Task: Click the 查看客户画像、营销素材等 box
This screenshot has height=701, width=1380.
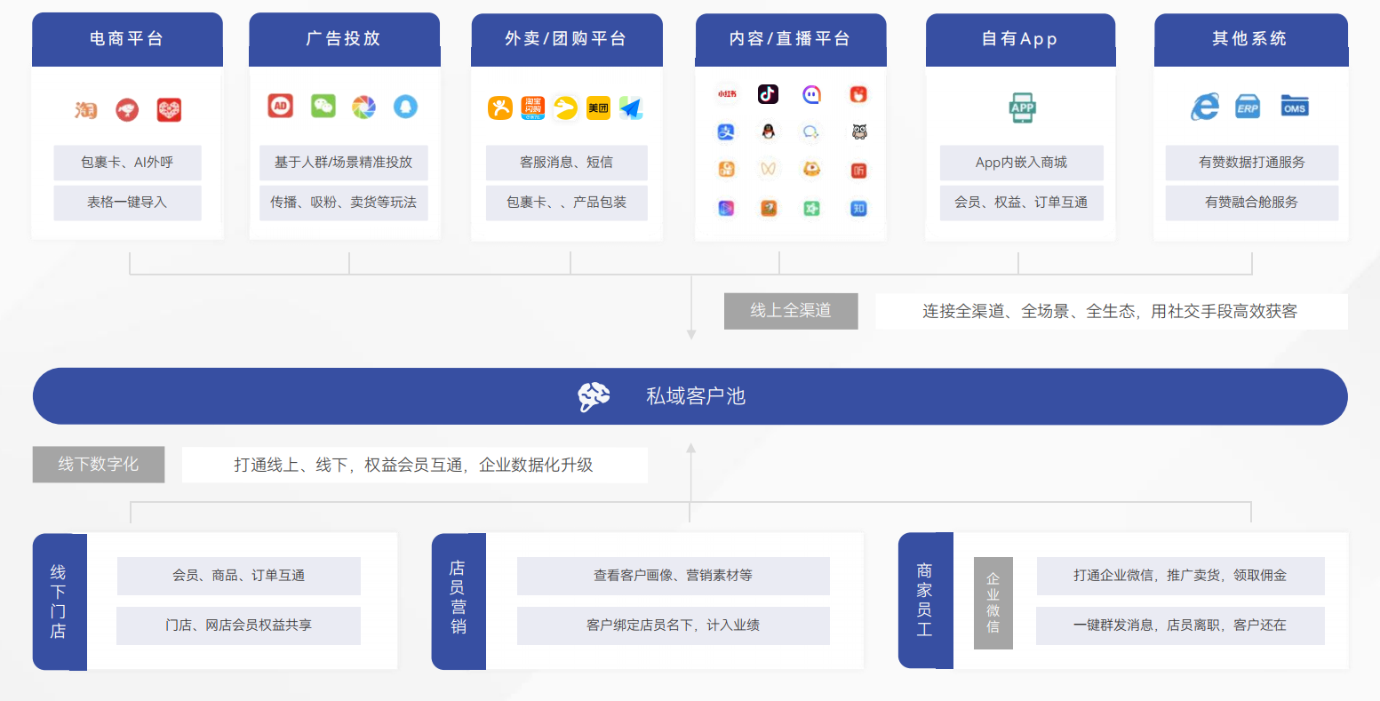Action: pyautogui.click(x=674, y=576)
